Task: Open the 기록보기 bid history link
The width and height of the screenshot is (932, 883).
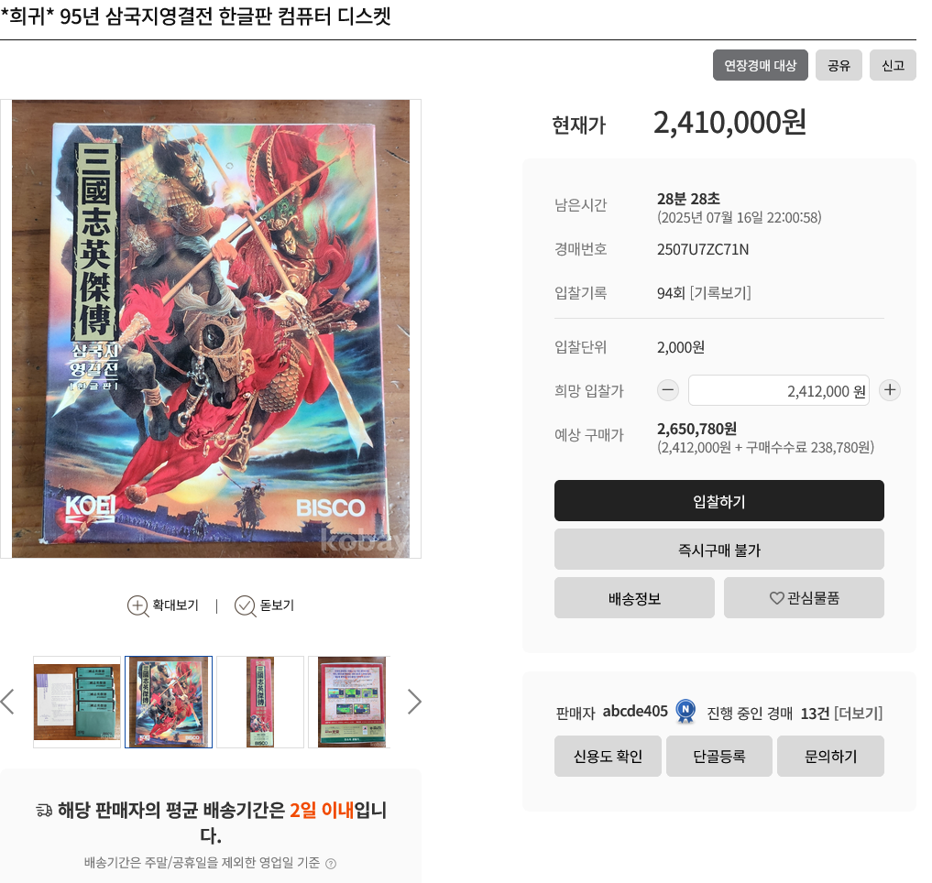Action: (720, 293)
